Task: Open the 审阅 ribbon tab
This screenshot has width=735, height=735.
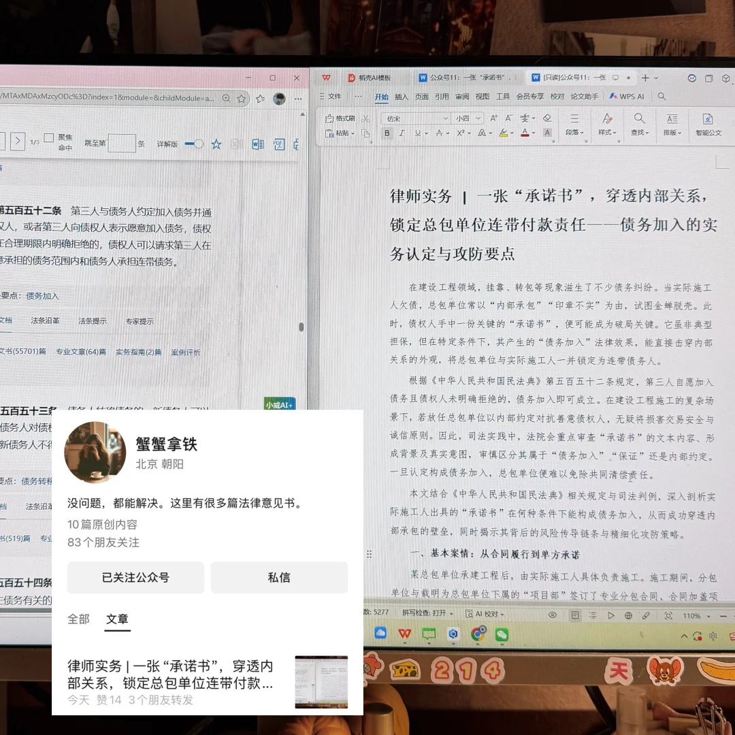Action: pyautogui.click(x=461, y=97)
